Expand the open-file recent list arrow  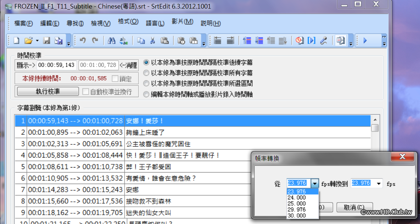point(37,40)
